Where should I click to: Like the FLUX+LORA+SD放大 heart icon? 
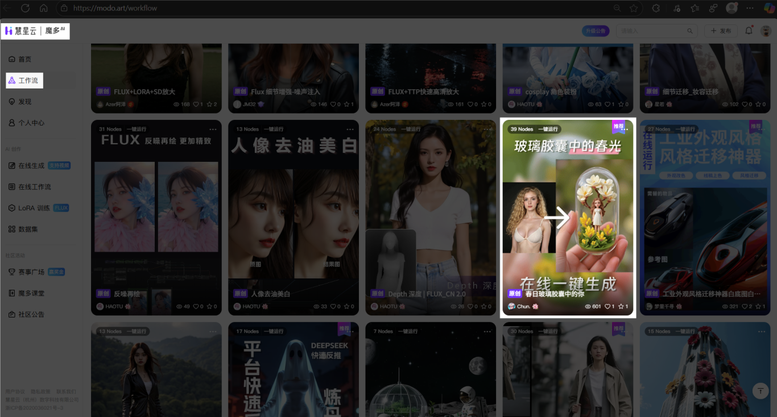coord(195,105)
